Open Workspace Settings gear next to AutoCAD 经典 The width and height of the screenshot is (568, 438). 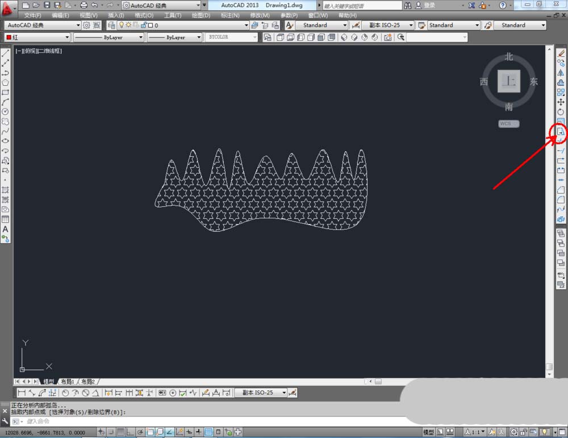coord(86,25)
